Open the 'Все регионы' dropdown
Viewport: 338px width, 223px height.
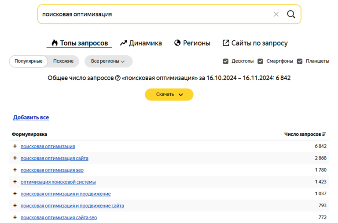[108, 61]
